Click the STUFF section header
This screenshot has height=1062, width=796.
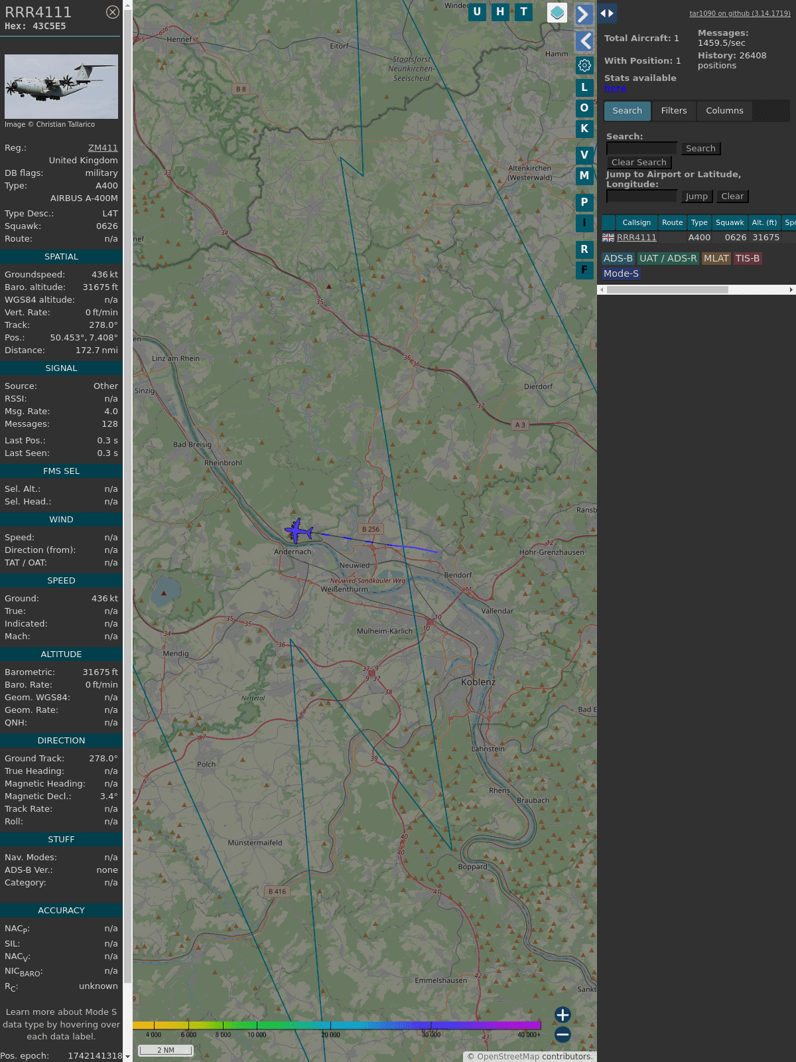pos(61,840)
